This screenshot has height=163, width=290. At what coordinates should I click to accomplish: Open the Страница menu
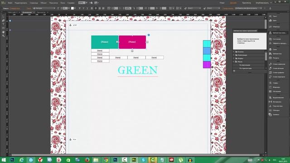tap(34, 3)
